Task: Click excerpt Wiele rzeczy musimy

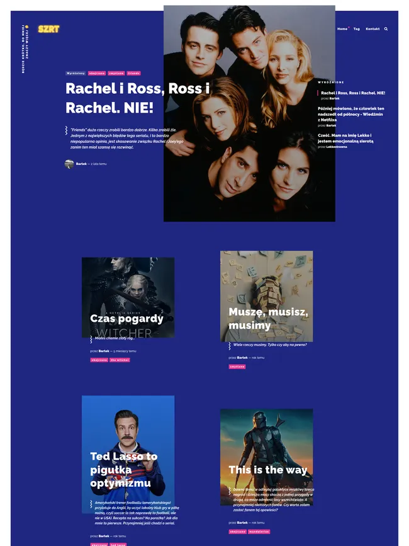Action: (x=270, y=344)
